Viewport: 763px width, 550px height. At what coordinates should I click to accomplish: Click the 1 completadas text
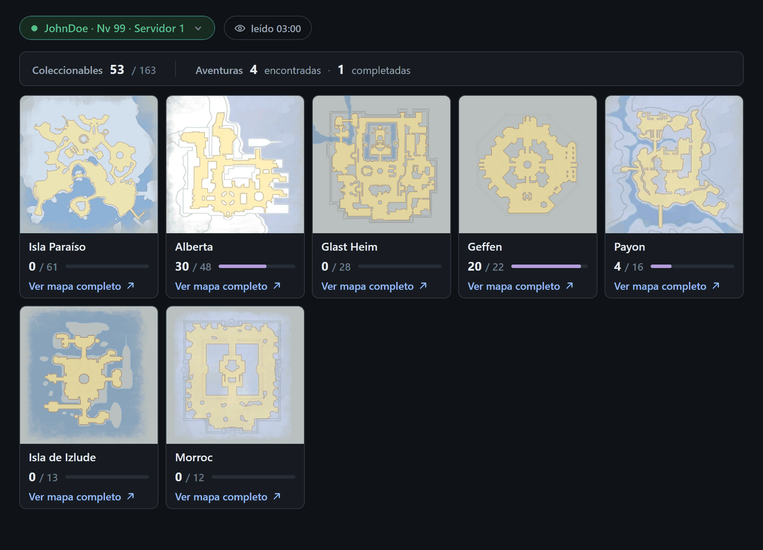pos(374,70)
